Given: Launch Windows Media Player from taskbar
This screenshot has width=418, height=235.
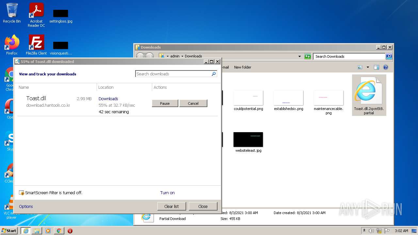Looking at the screenshot, I should pyautogui.click(x=48, y=231).
